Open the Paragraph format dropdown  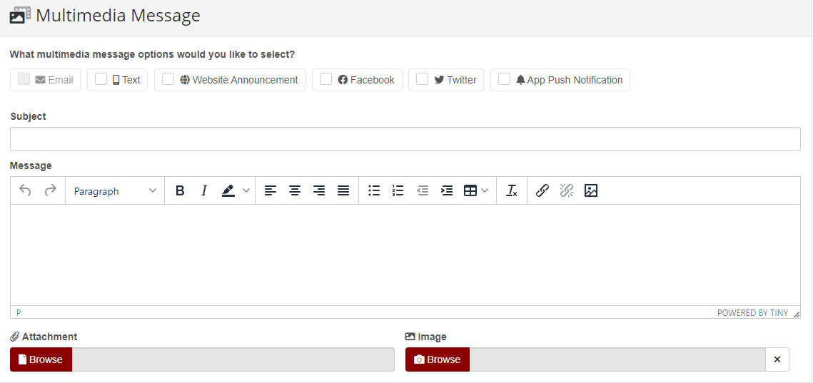pyautogui.click(x=115, y=191)
